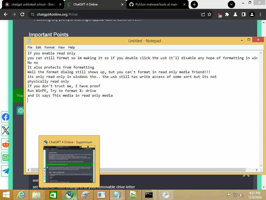Screen dimensions: 266x200
Task: Open the Extensions puzzle-piece menu
Action: pyautogui.click(x=227, y=15)
